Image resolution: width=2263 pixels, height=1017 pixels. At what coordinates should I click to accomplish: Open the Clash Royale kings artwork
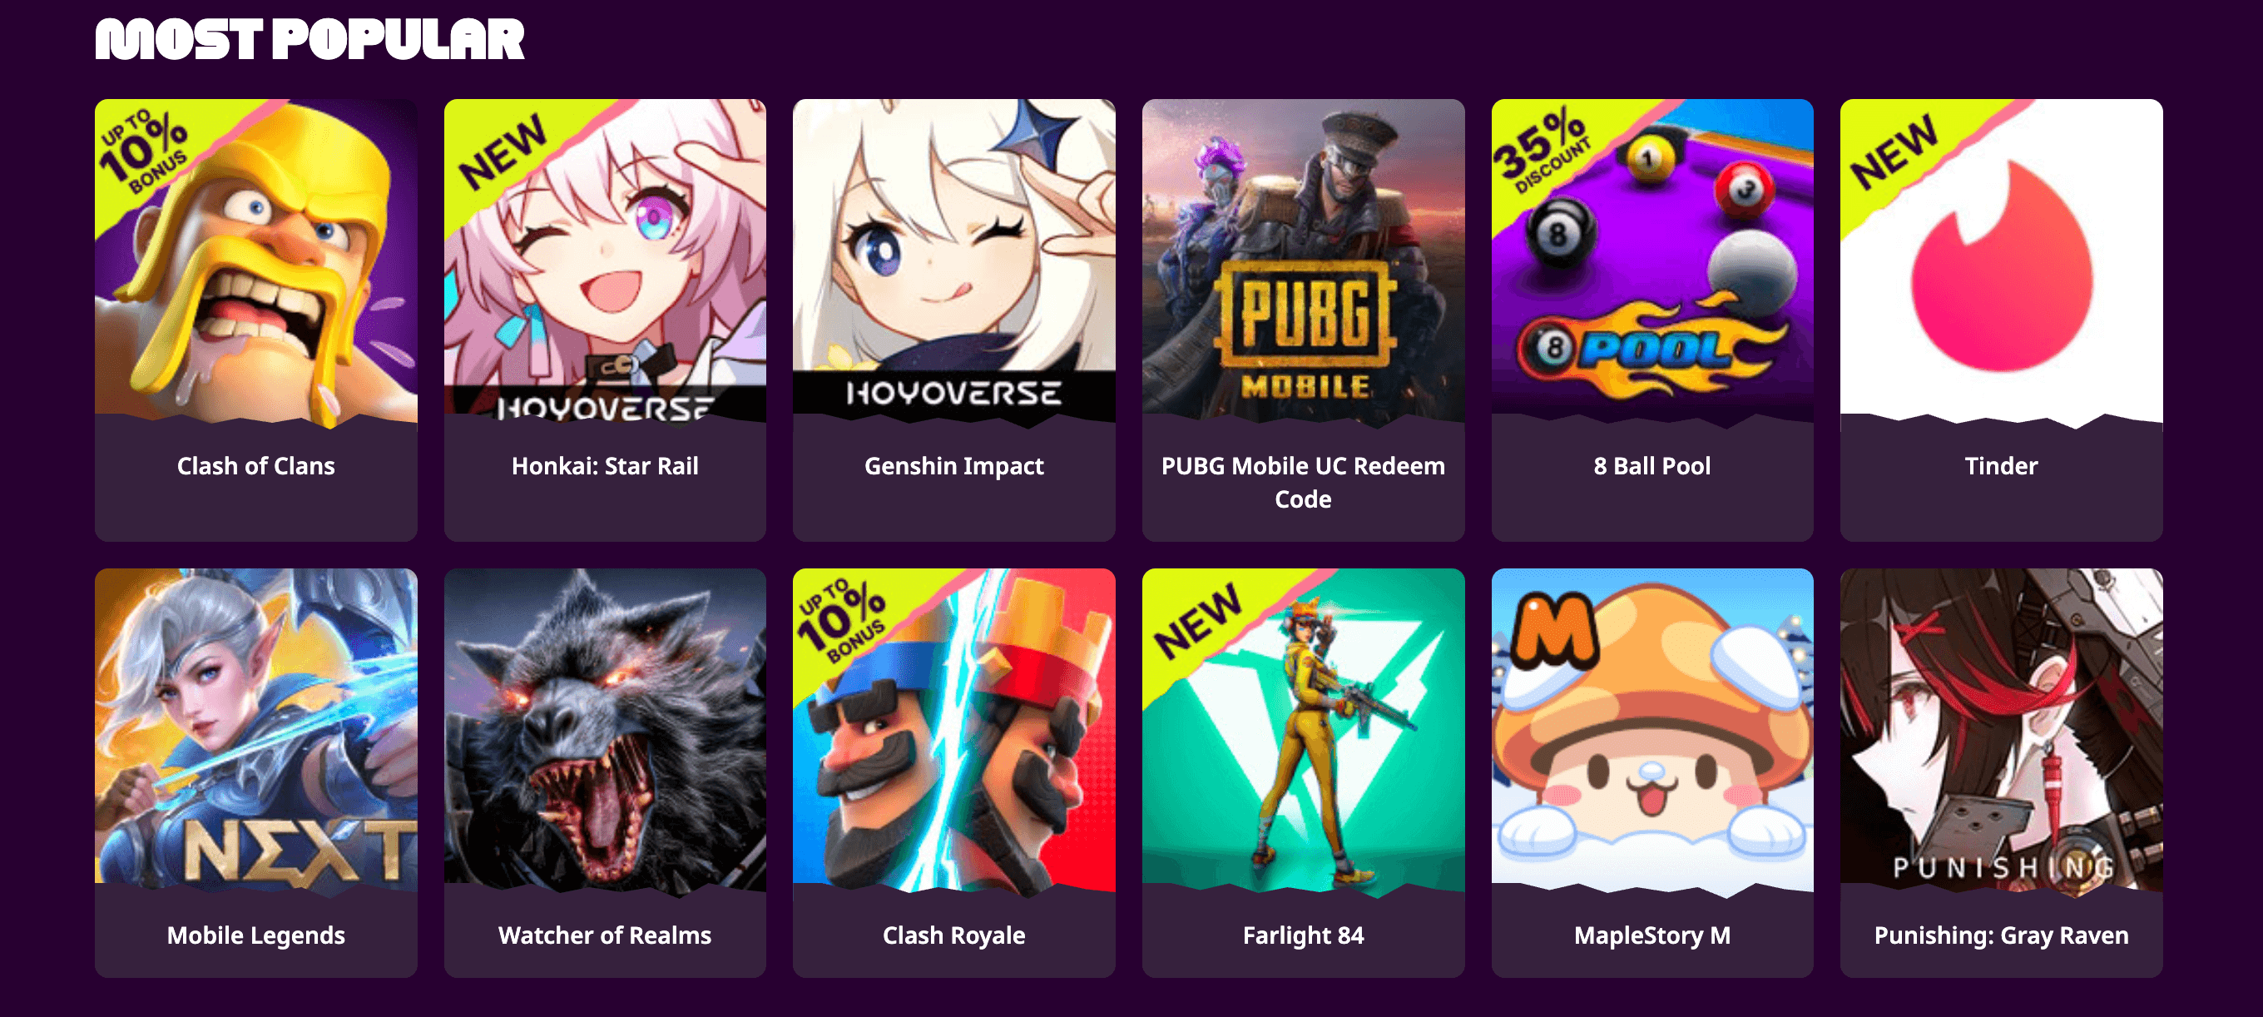pos(954,733)
